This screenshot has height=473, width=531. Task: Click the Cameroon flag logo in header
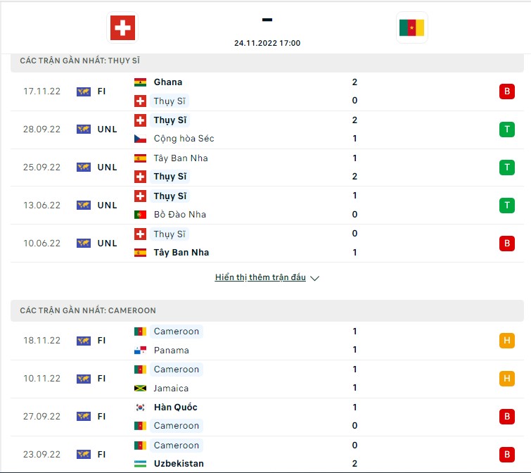(x=411, y=27)
